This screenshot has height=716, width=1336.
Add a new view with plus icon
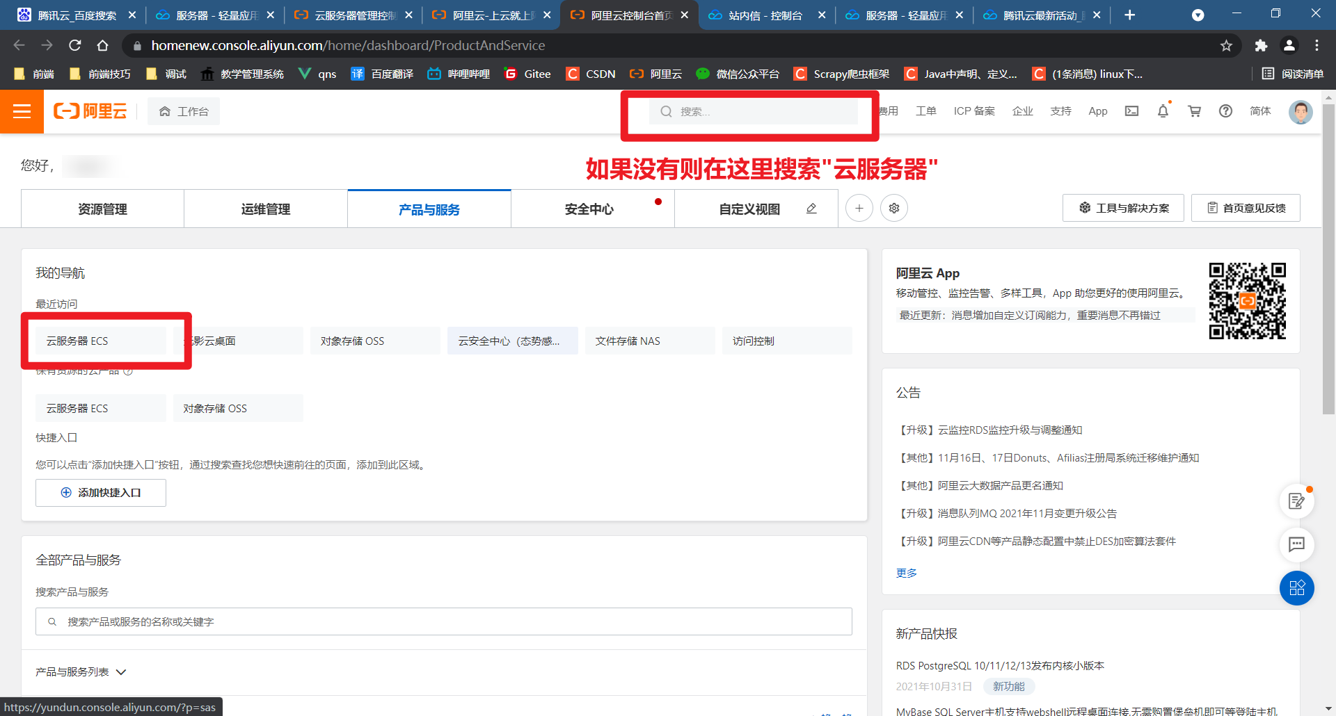[859, 209]
